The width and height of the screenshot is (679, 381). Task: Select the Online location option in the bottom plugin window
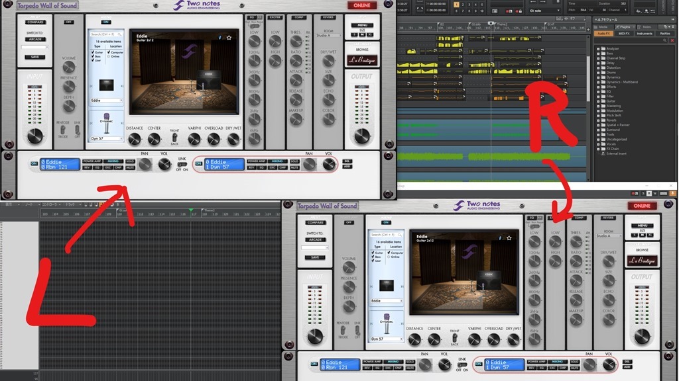tap(389, 257)
